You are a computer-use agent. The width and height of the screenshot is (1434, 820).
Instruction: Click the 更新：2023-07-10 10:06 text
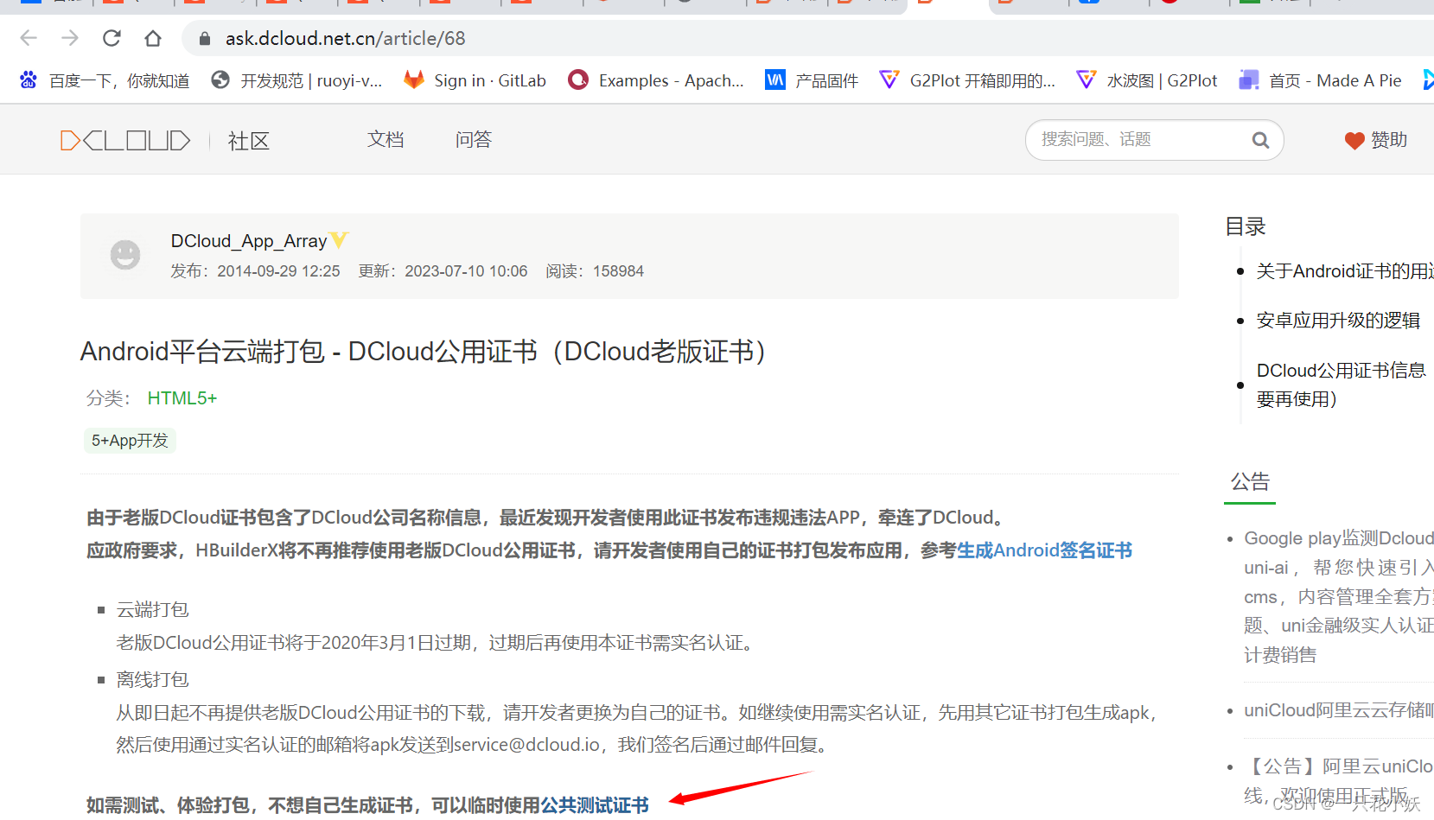pyautogui.click(x=443, y=271)
